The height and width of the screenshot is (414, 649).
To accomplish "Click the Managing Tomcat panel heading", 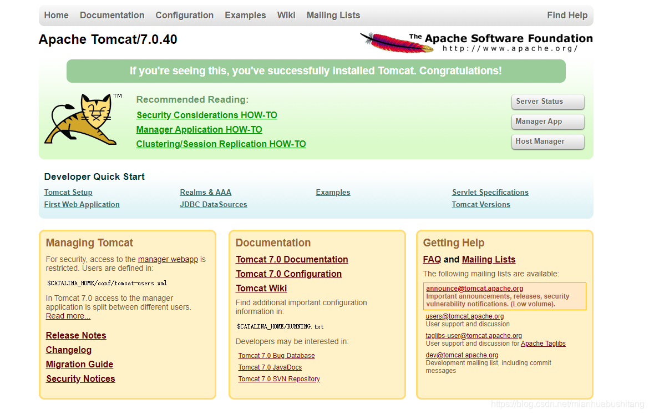I will (x=89, y=243).
